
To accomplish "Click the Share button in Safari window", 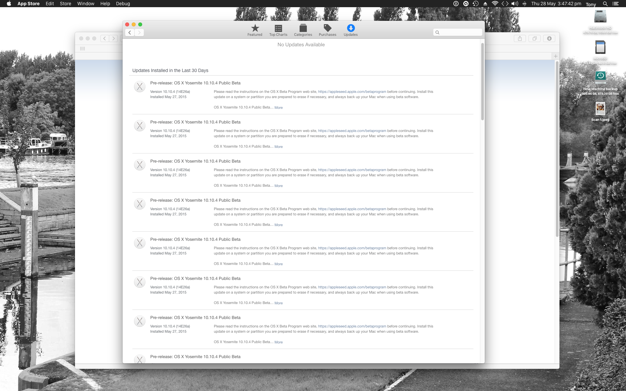I will 520,38.
